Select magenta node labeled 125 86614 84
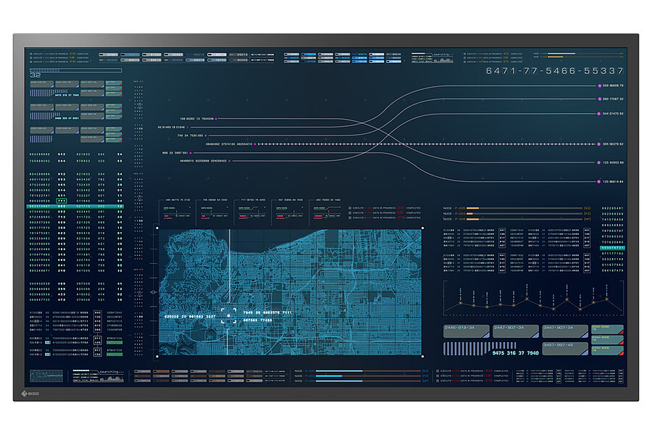This screenshot has width=652, height=435. point(599,181)
